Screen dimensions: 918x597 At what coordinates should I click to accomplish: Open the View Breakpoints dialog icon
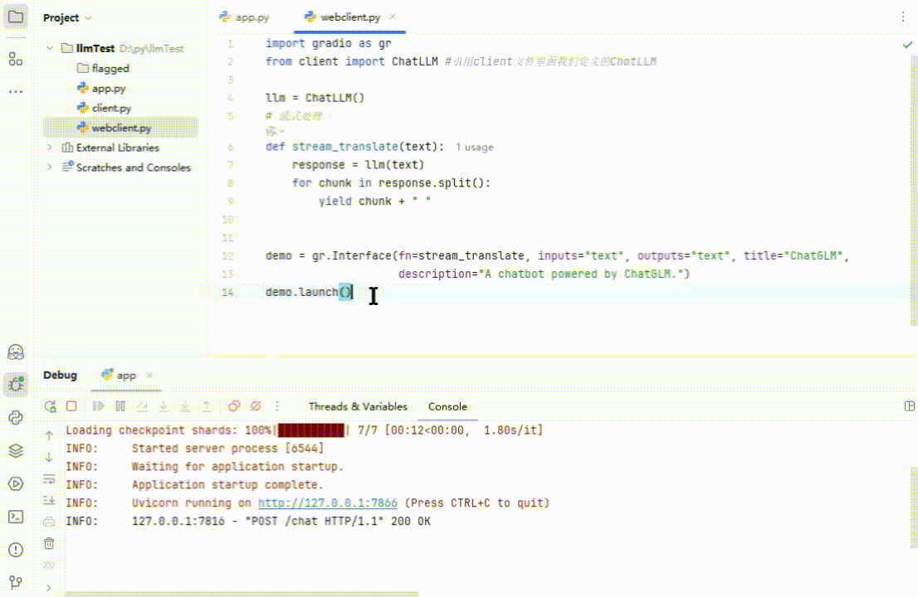(x=234, y=405)
